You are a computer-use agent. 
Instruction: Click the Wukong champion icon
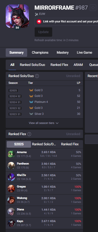click(x=11, y=200)
